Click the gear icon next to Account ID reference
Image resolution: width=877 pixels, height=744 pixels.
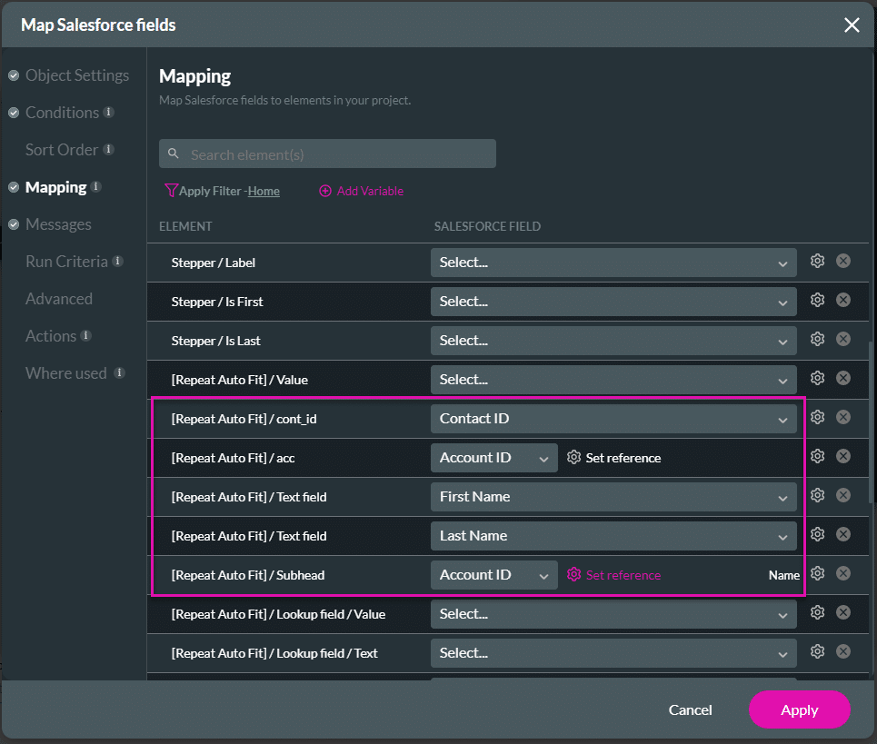(573, 457)
